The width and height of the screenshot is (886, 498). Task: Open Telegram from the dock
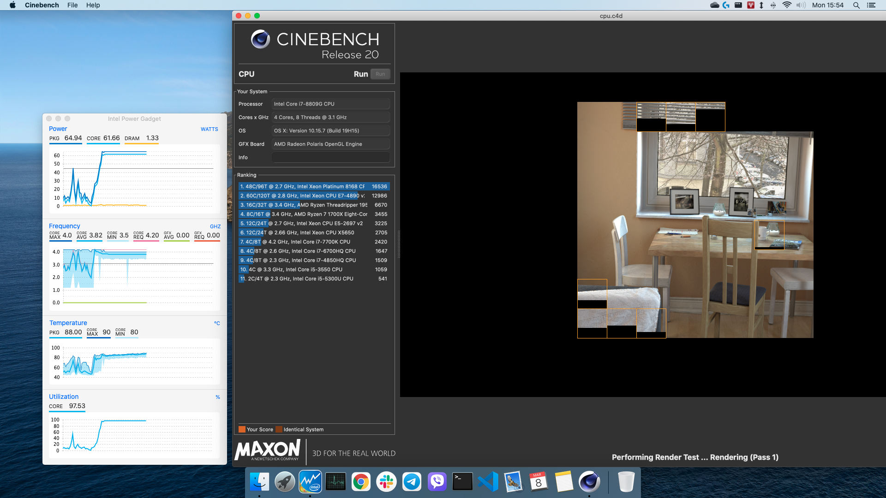412,482
